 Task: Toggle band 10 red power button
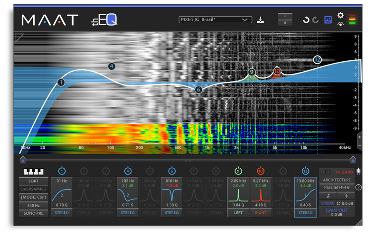(x=261, y=170)
